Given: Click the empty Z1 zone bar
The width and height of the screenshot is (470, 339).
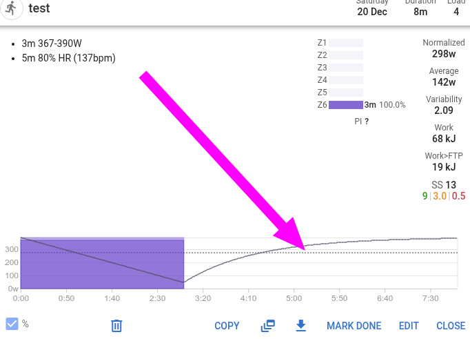Looking at the screenshot, I should 345,43.
